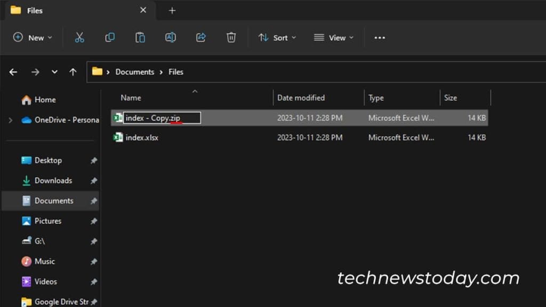Image resolution: width=546 pixels, height=307 pixels.
Task: Open the New item dropdown
Action: tap(32, 37)
